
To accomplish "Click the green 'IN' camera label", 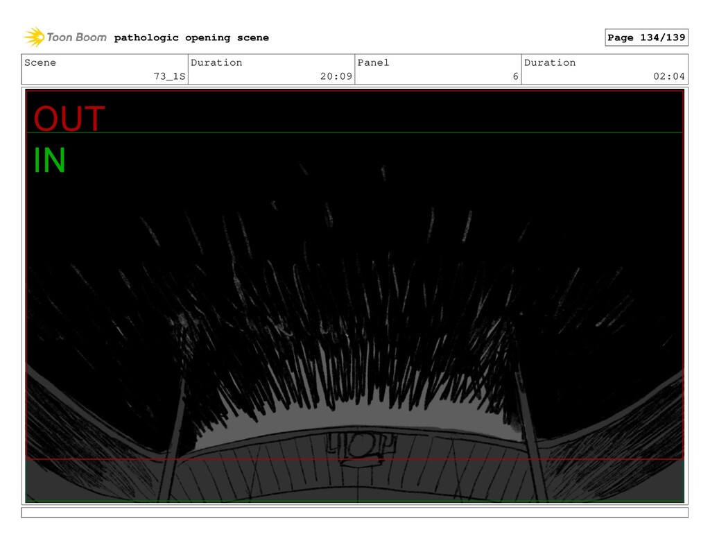I will (x=50, y=160).
